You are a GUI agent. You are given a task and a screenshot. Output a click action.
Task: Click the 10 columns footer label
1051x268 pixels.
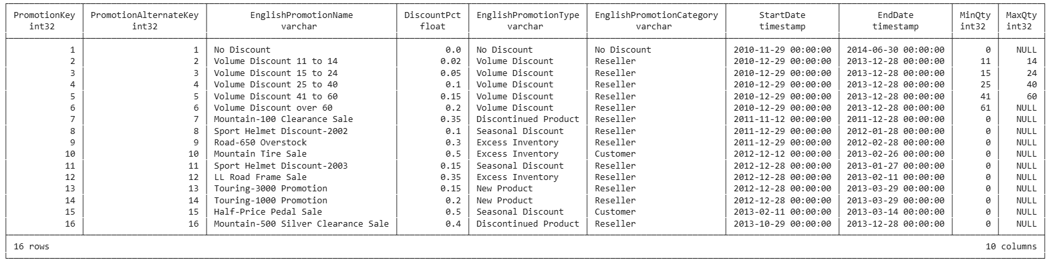pos(1011,247)
